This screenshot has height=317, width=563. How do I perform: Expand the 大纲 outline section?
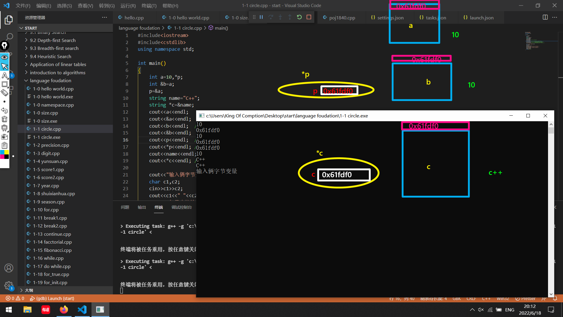tap(29, 290)
